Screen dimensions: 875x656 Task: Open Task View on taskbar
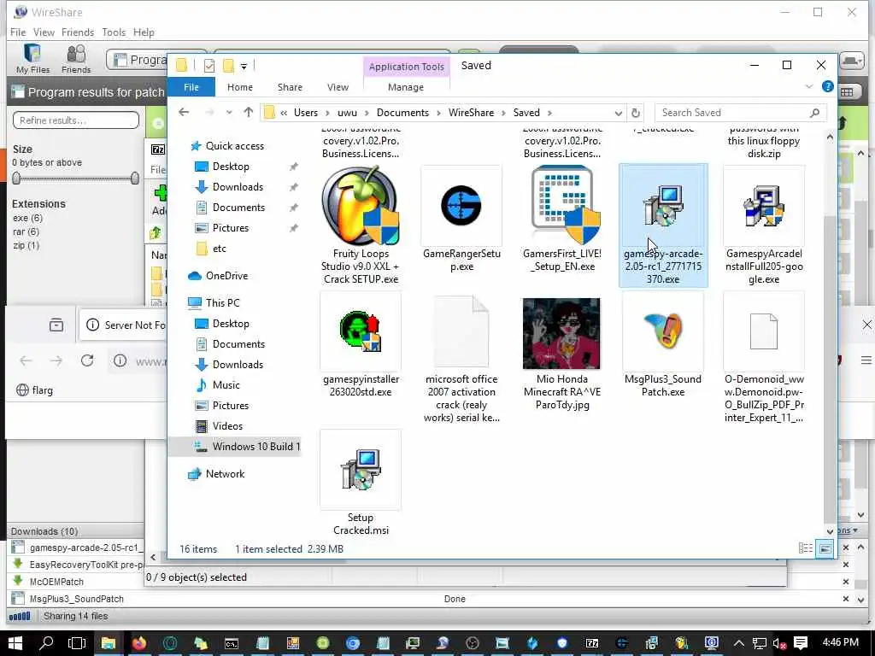pos(76,643)
